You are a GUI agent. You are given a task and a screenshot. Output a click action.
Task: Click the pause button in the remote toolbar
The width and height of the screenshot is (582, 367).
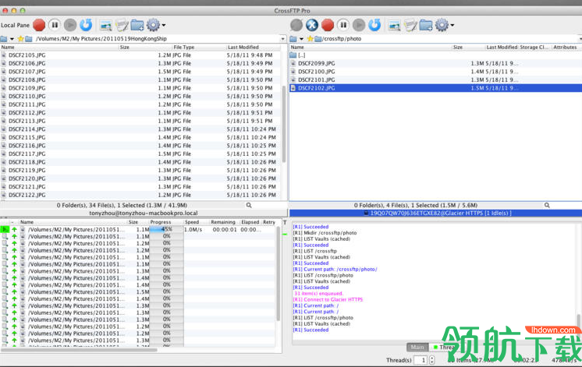(x=343, y=25)
